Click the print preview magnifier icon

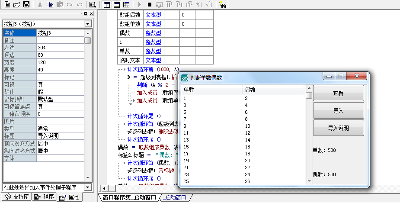pos(93,5)
